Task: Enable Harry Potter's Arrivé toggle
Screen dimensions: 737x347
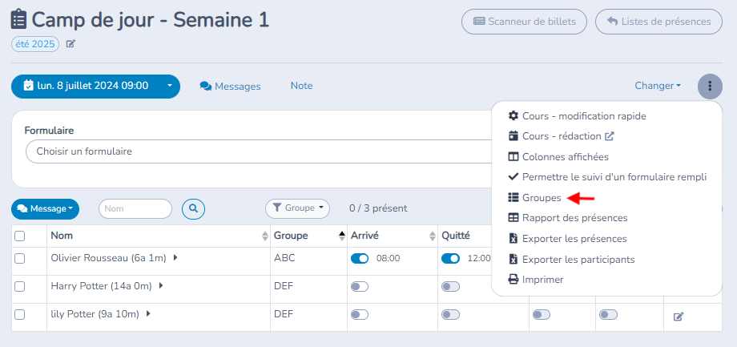Action: (360, 287)
